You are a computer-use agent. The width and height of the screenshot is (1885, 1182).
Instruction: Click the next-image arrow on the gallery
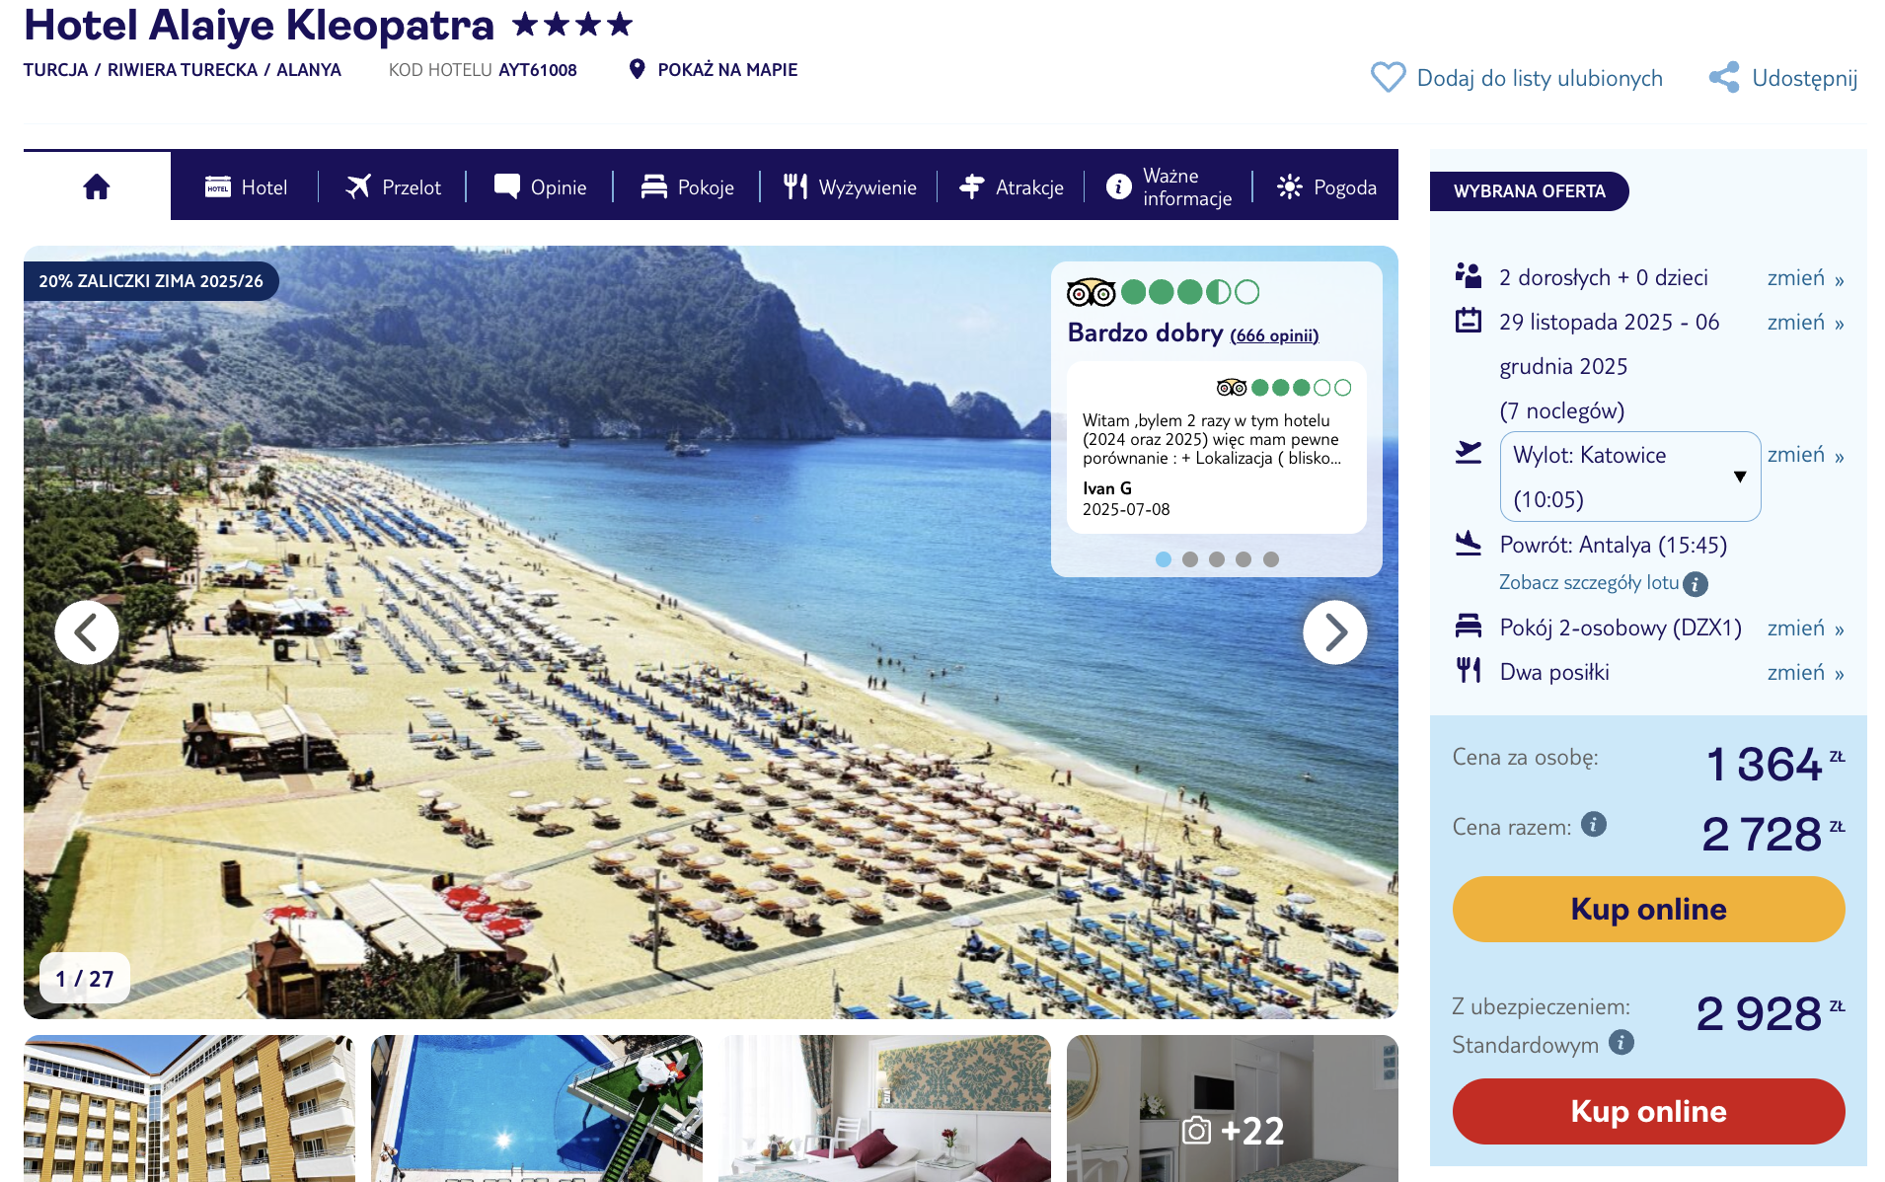tap(1335, 632)
